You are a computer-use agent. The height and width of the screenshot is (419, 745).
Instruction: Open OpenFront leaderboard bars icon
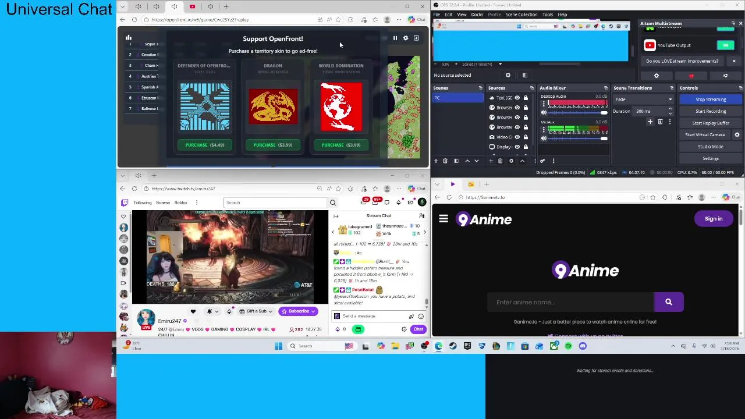(129, 38)
